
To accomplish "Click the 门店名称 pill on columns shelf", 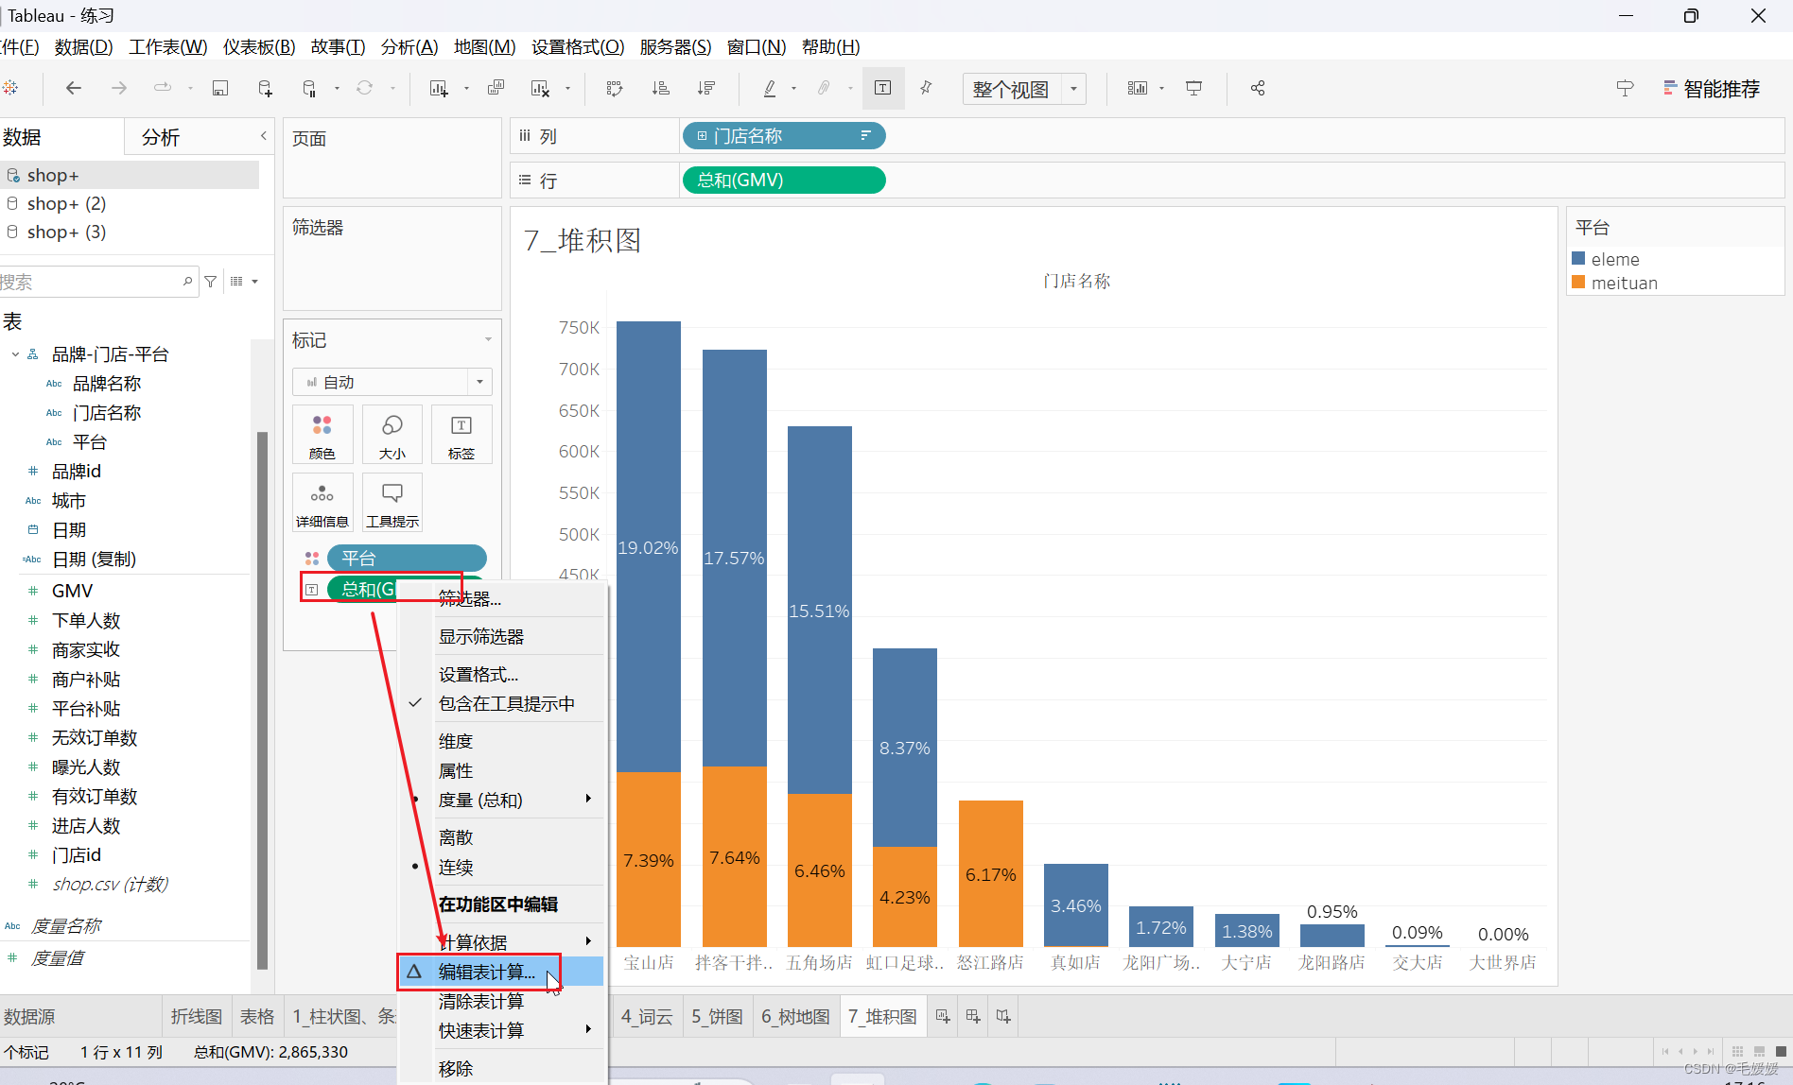I will [x=783, y=136].
